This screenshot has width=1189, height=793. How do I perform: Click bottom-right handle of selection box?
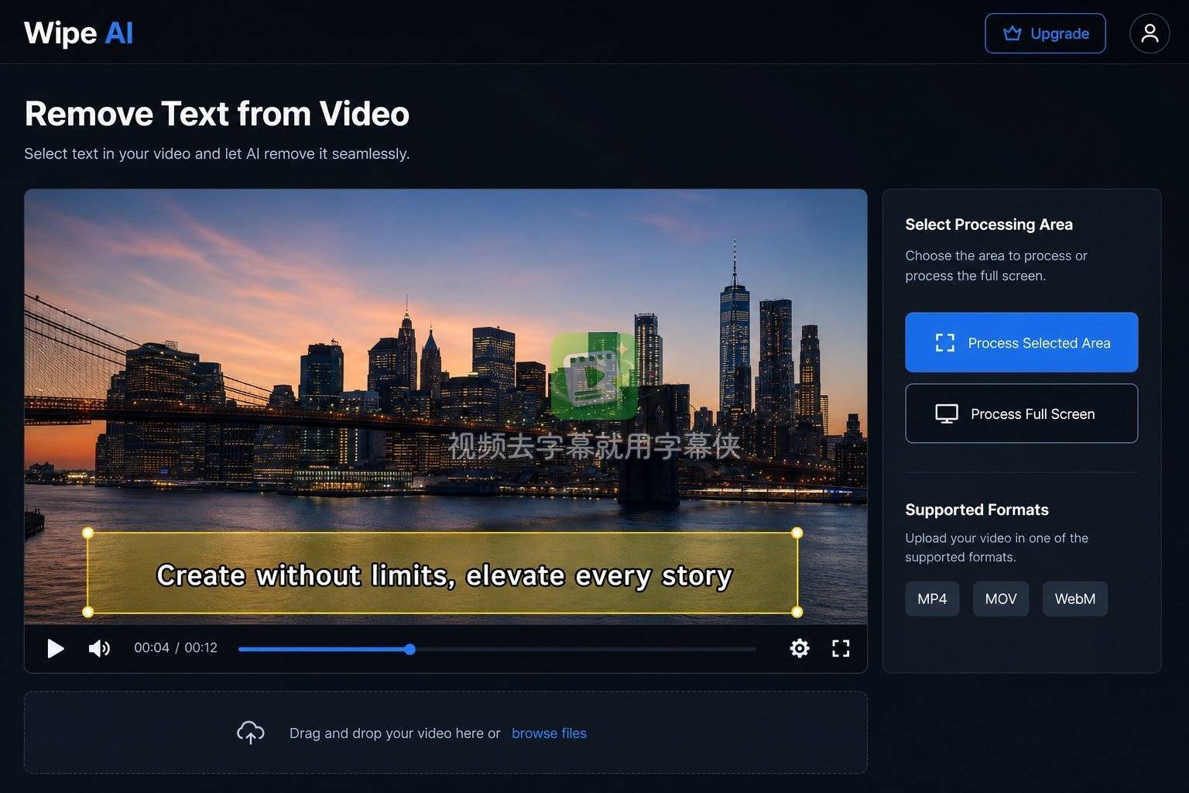pyautogui.click(x=797, y=612)
